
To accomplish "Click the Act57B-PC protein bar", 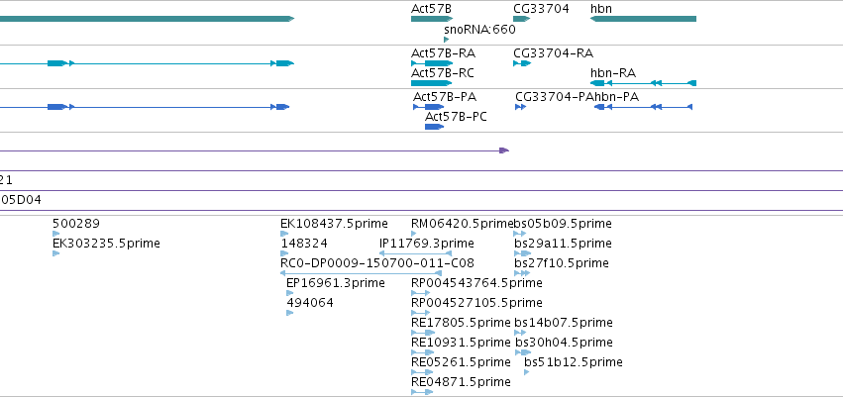I will pos(435,127).
